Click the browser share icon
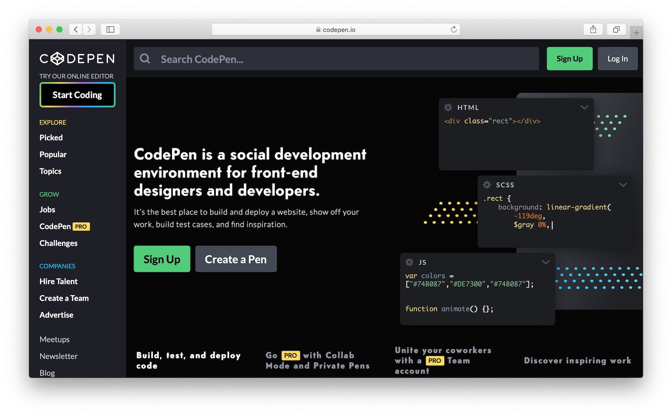Viewport: 672px width, 416px height. (x=593, y=29)
